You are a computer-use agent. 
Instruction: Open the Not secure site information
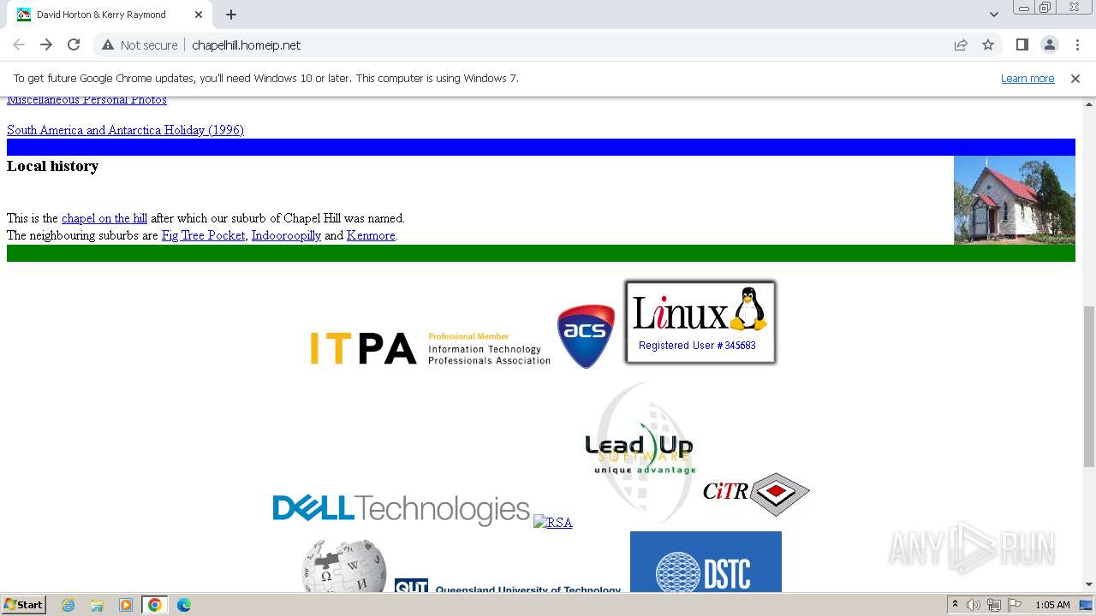[140, 44]
